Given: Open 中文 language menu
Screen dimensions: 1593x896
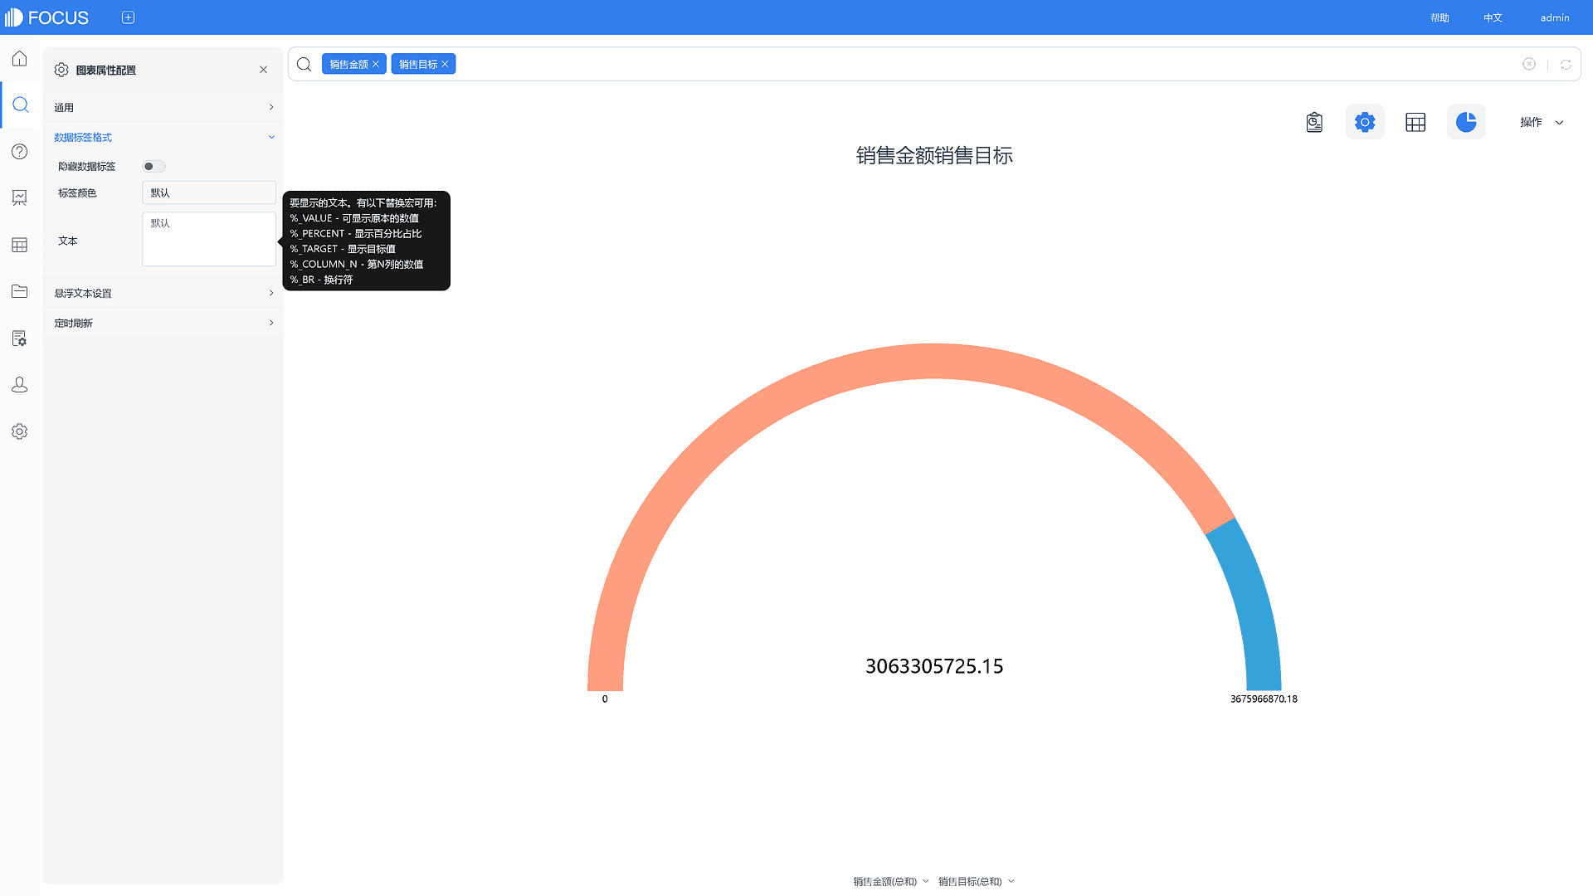Looking at the screenshot, I should pyautogui.click(x=1493, y=17).
